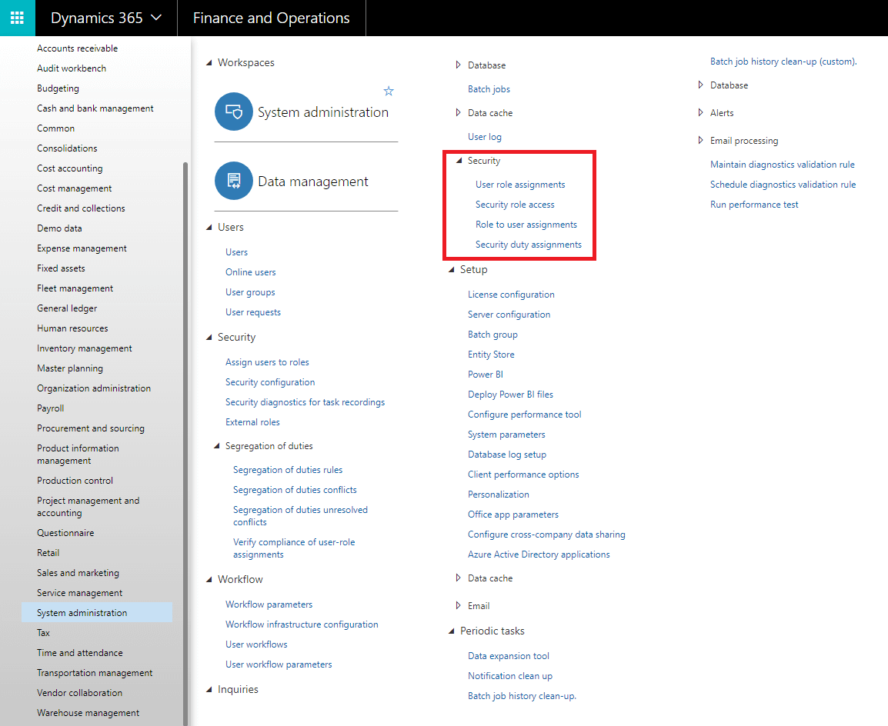Open Retail module
Image resolution: width=888 pixels, height=726 pixels.
48,553
